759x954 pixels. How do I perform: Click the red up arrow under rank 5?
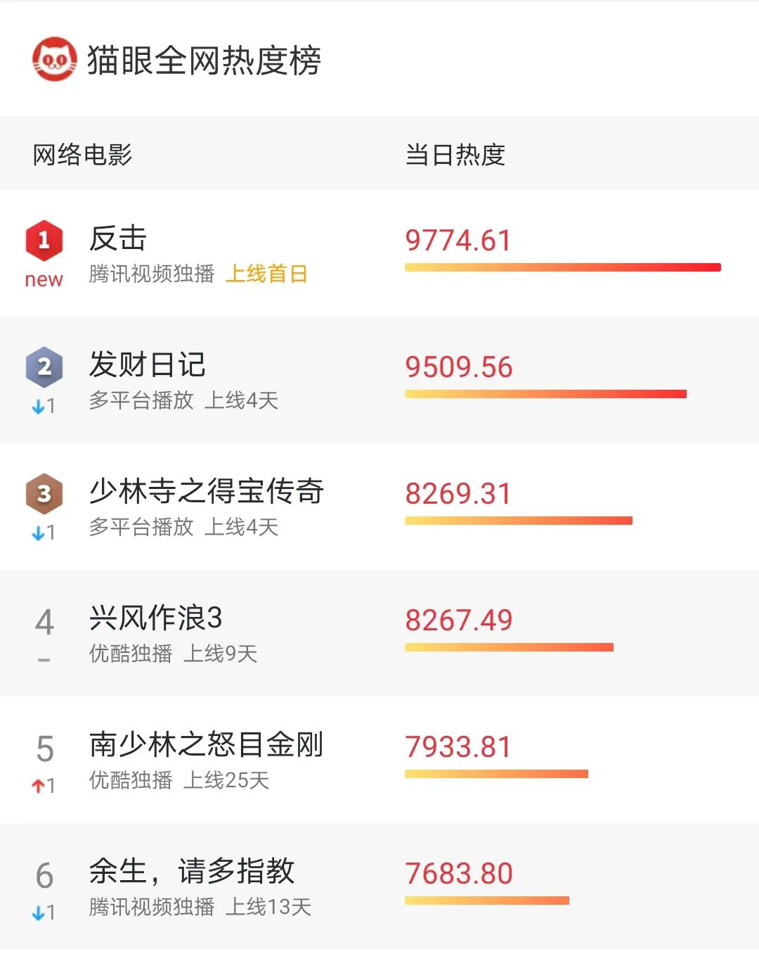pyautogui.click(x=38, y=786)
